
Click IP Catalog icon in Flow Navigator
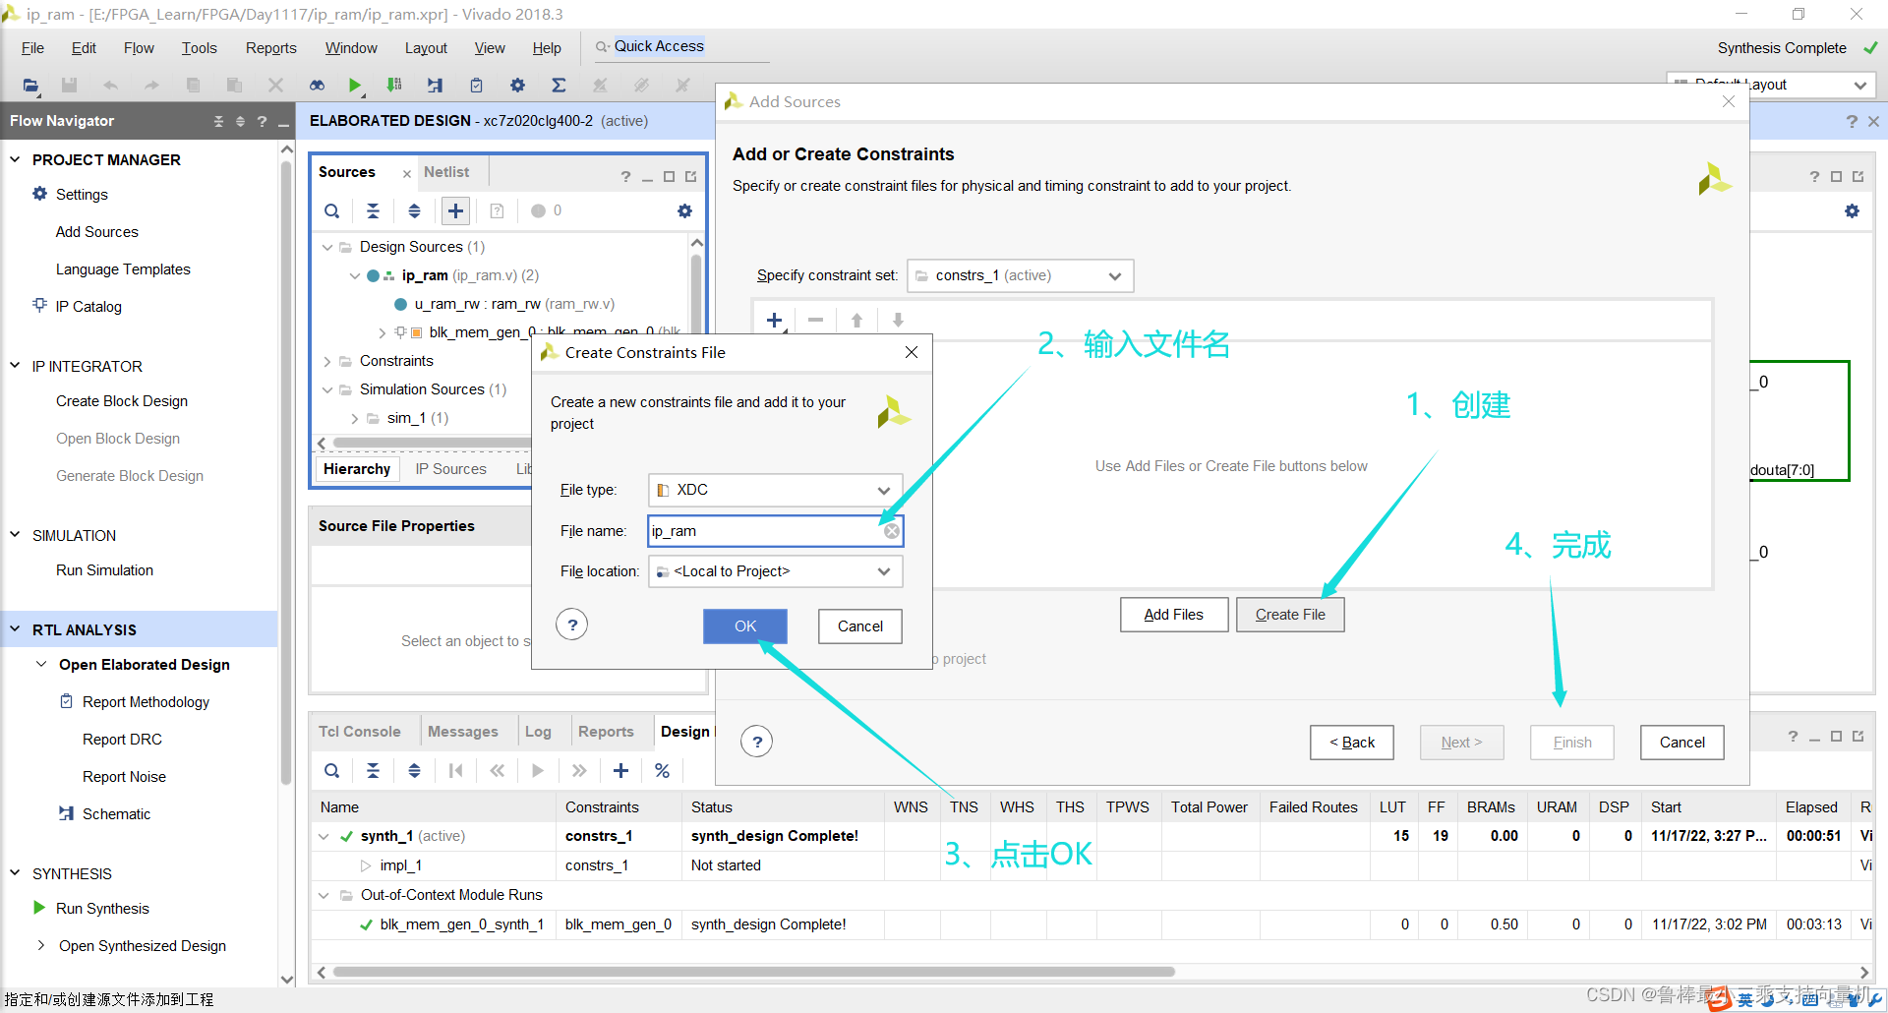(39, 305)
